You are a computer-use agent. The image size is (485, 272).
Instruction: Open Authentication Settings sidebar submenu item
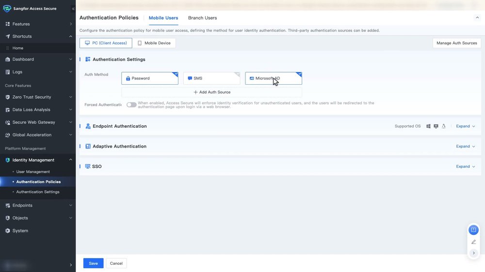click(x=38, y=192)
